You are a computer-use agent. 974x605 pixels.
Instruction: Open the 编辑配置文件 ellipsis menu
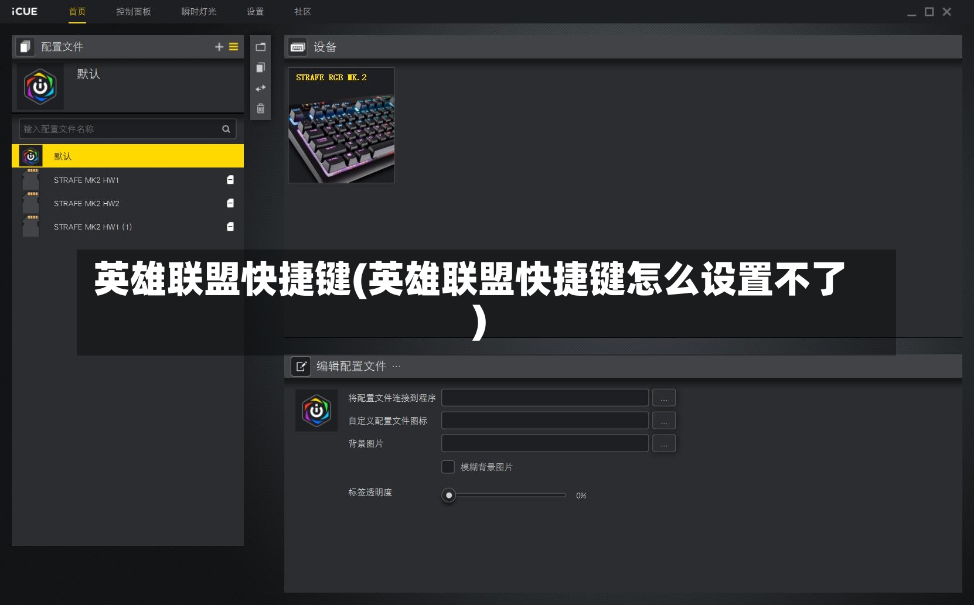pos(396,366)
